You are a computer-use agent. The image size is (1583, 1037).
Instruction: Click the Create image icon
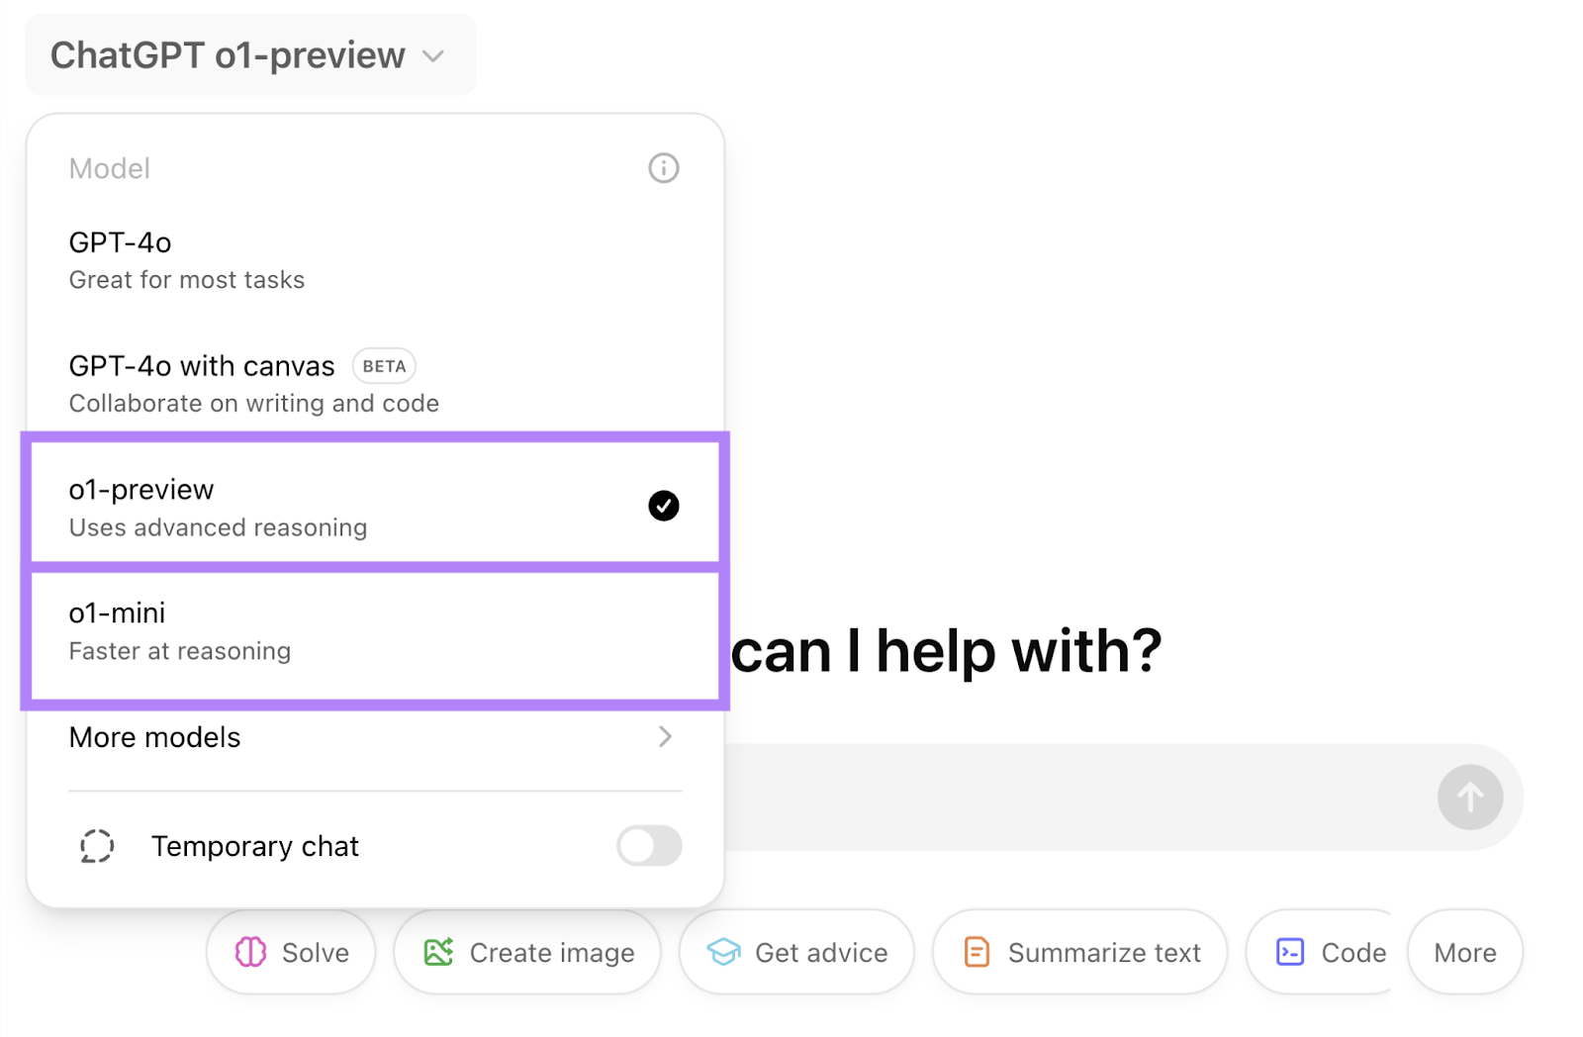click(x=438, y=952)
